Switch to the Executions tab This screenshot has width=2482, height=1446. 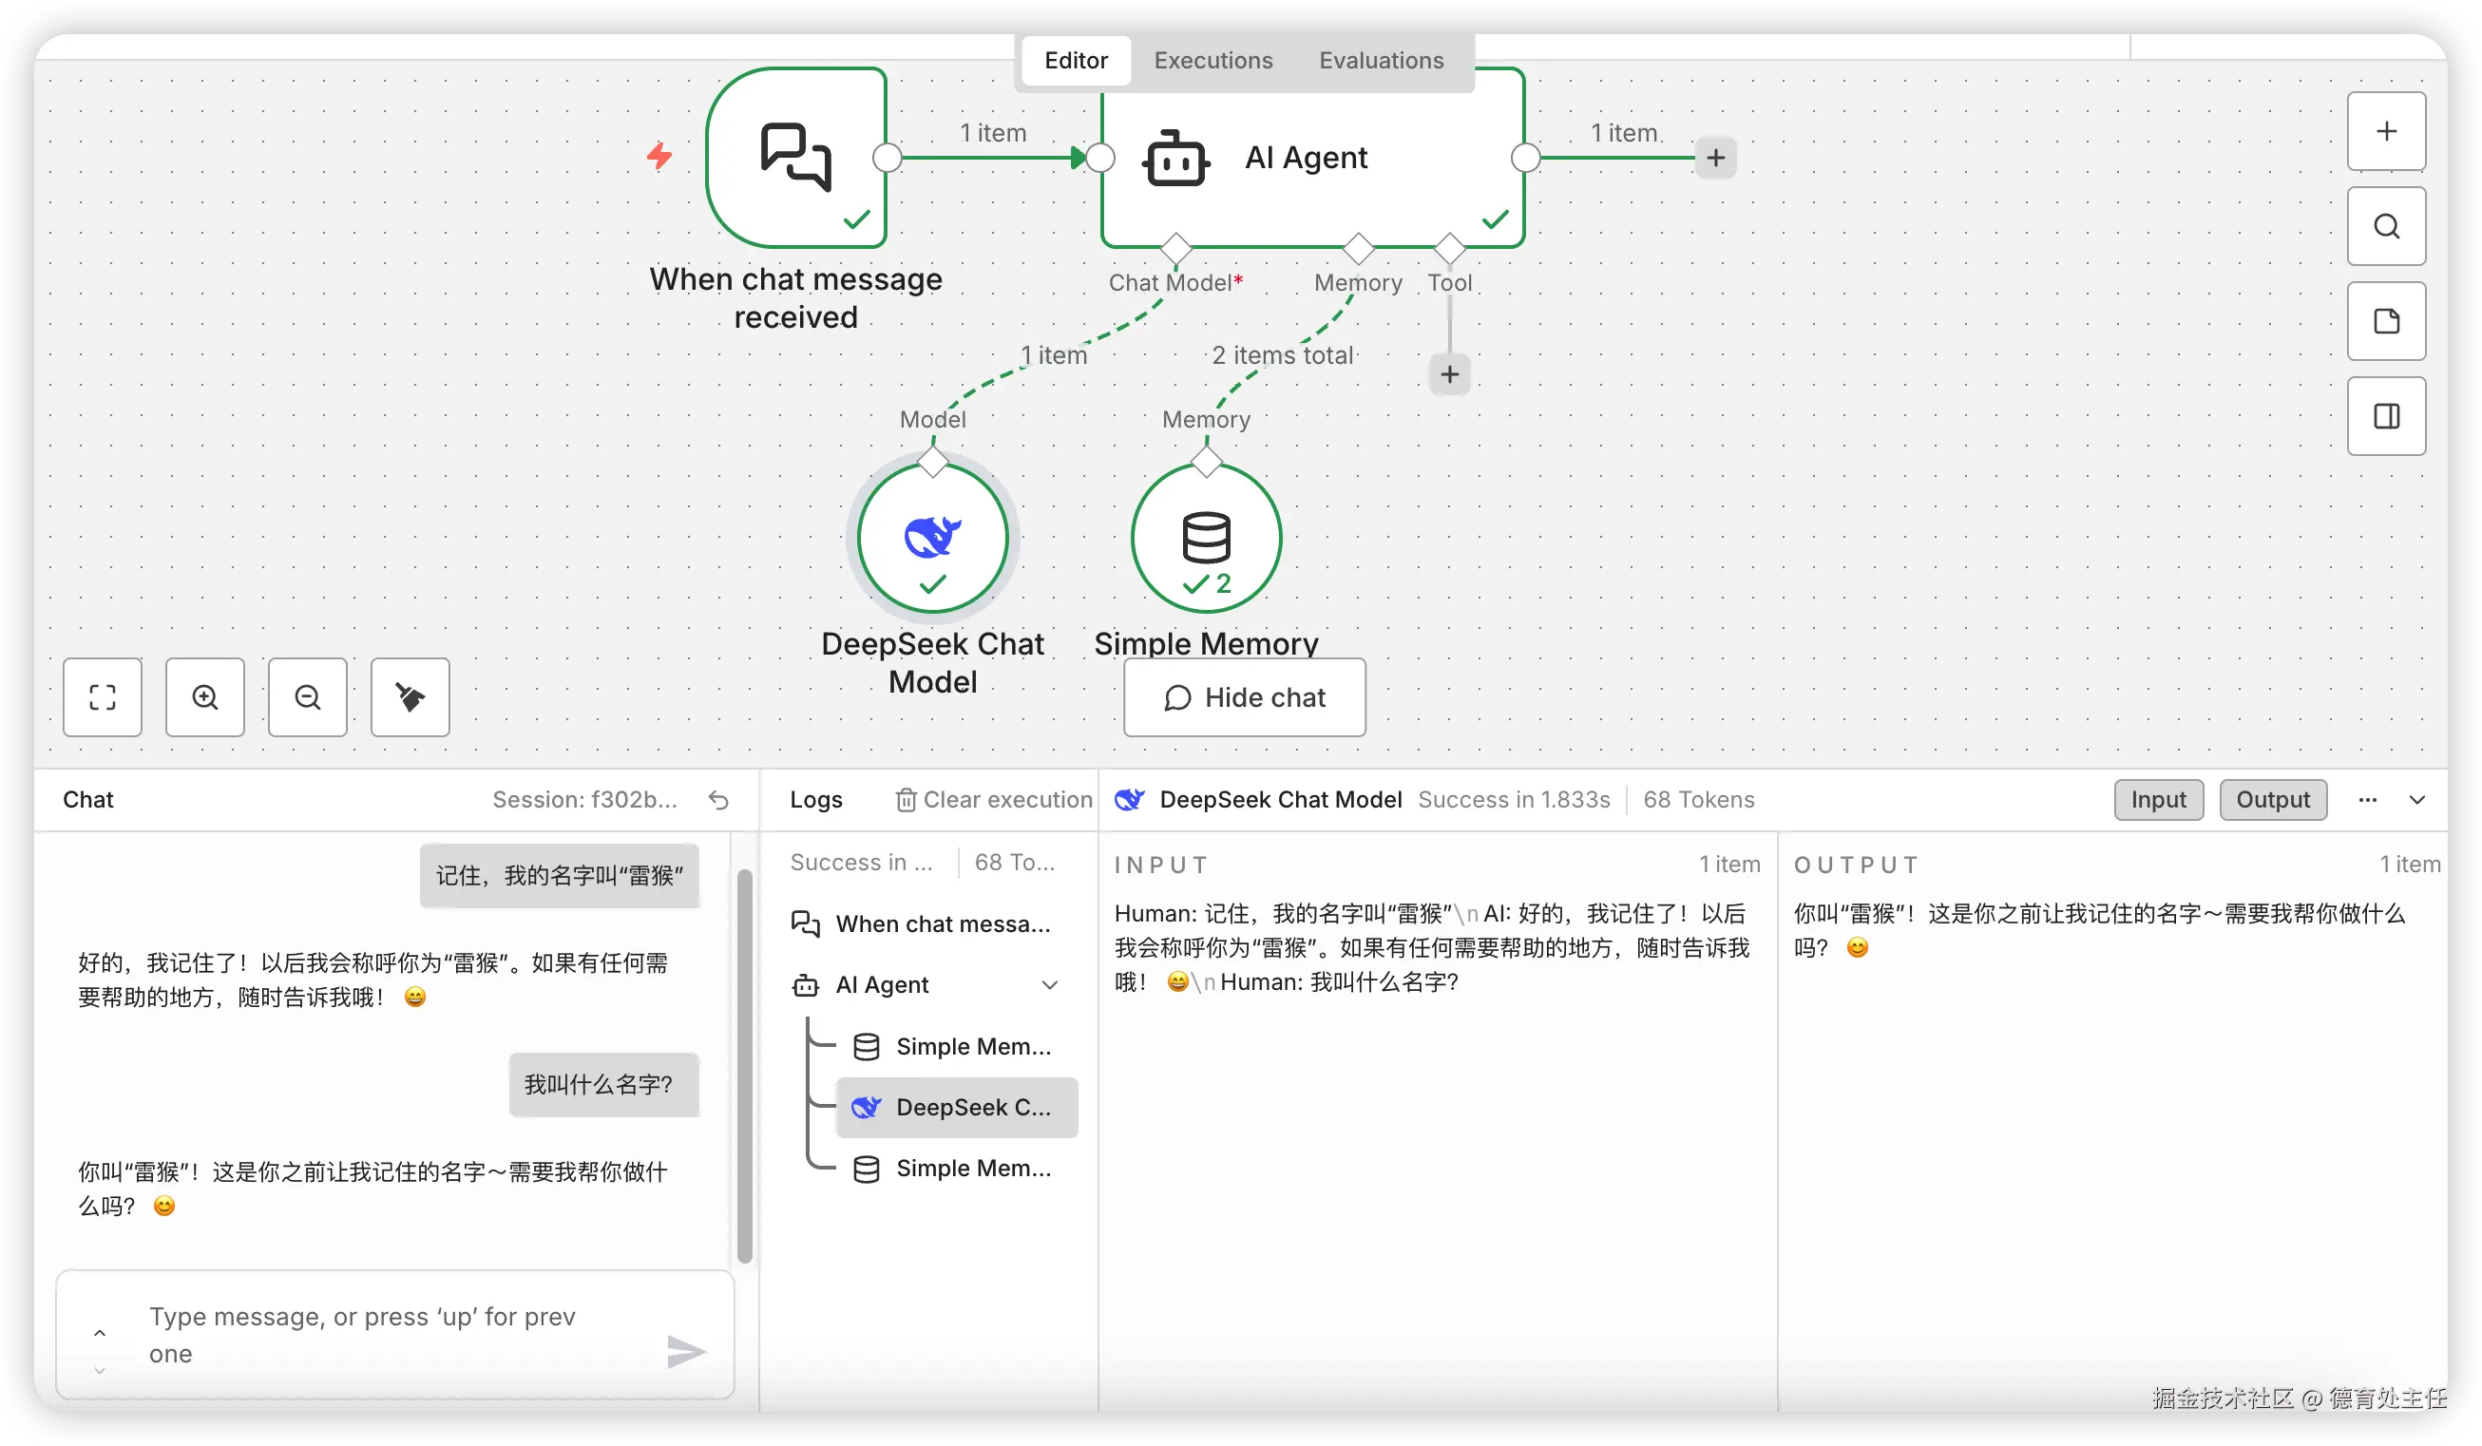(x=1212, y=61)
